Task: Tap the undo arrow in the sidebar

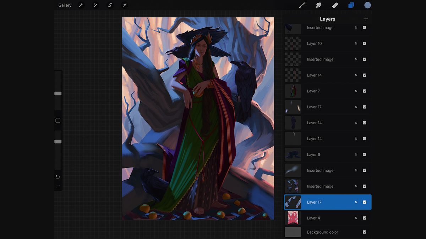Action: pyautogui.click(x=58, y=176)
